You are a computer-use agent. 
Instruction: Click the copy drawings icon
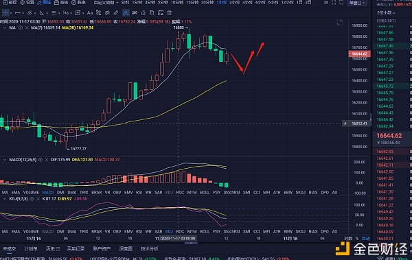(x=152, y=12)
